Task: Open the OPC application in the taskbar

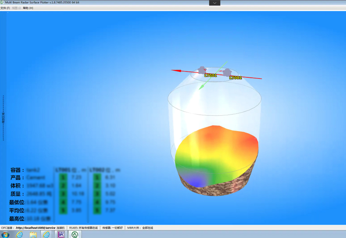Action: [x=61, y=234]
